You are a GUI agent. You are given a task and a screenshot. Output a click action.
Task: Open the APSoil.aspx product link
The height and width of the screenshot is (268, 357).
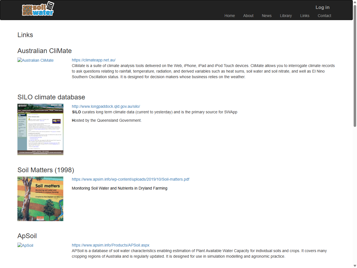[x=111, y=245]
